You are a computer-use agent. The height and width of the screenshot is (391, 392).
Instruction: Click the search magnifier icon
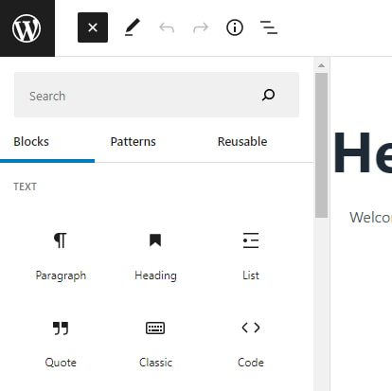[268, 95]
